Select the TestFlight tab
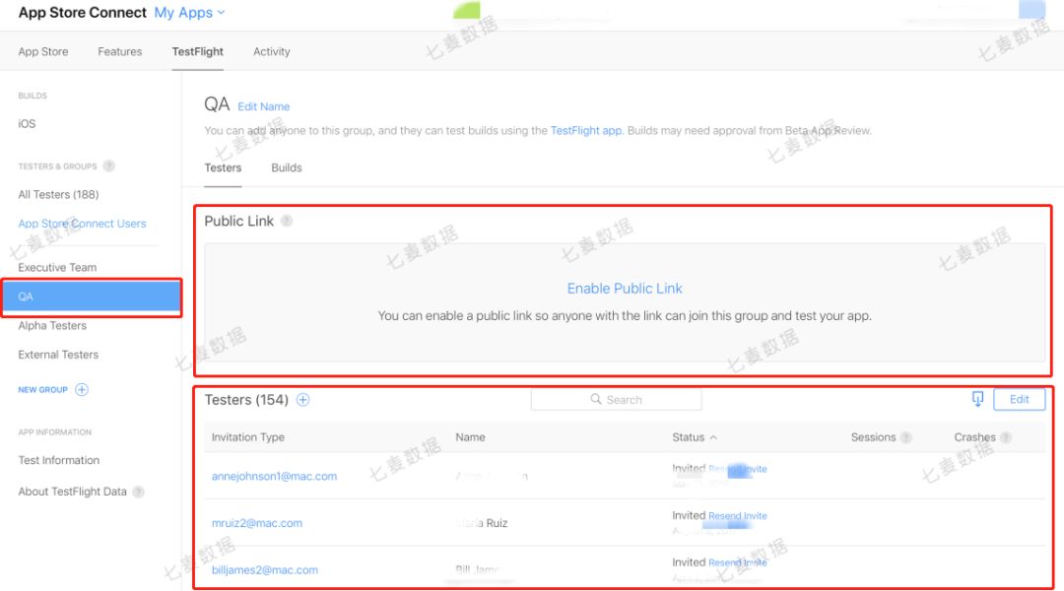Screen dimensions: 1064x591 pos(197,51)
